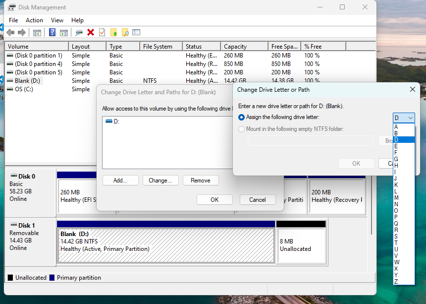Image resolution: width=426 pixels, height=304 pixels.
Task: Choose letter Z from the drive letter list
Action: tap(404, 281)
